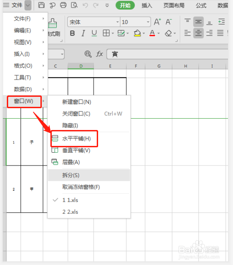Select column D header
This screenshot has height=265, width=233.
pyautogui.click(x=81, y=66)
